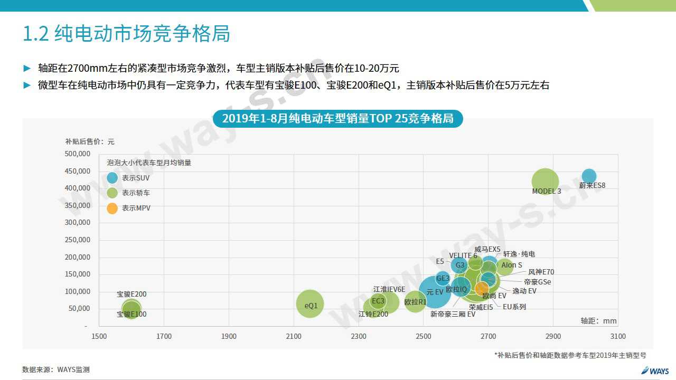
Task: Click the large blue 元 EV bubble
Action: 435,291
